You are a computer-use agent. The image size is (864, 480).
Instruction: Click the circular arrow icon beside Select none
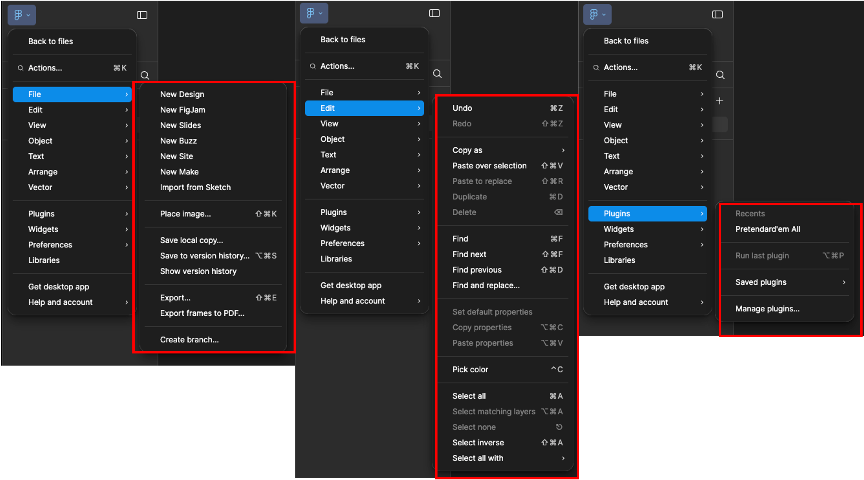coord(559,427)
